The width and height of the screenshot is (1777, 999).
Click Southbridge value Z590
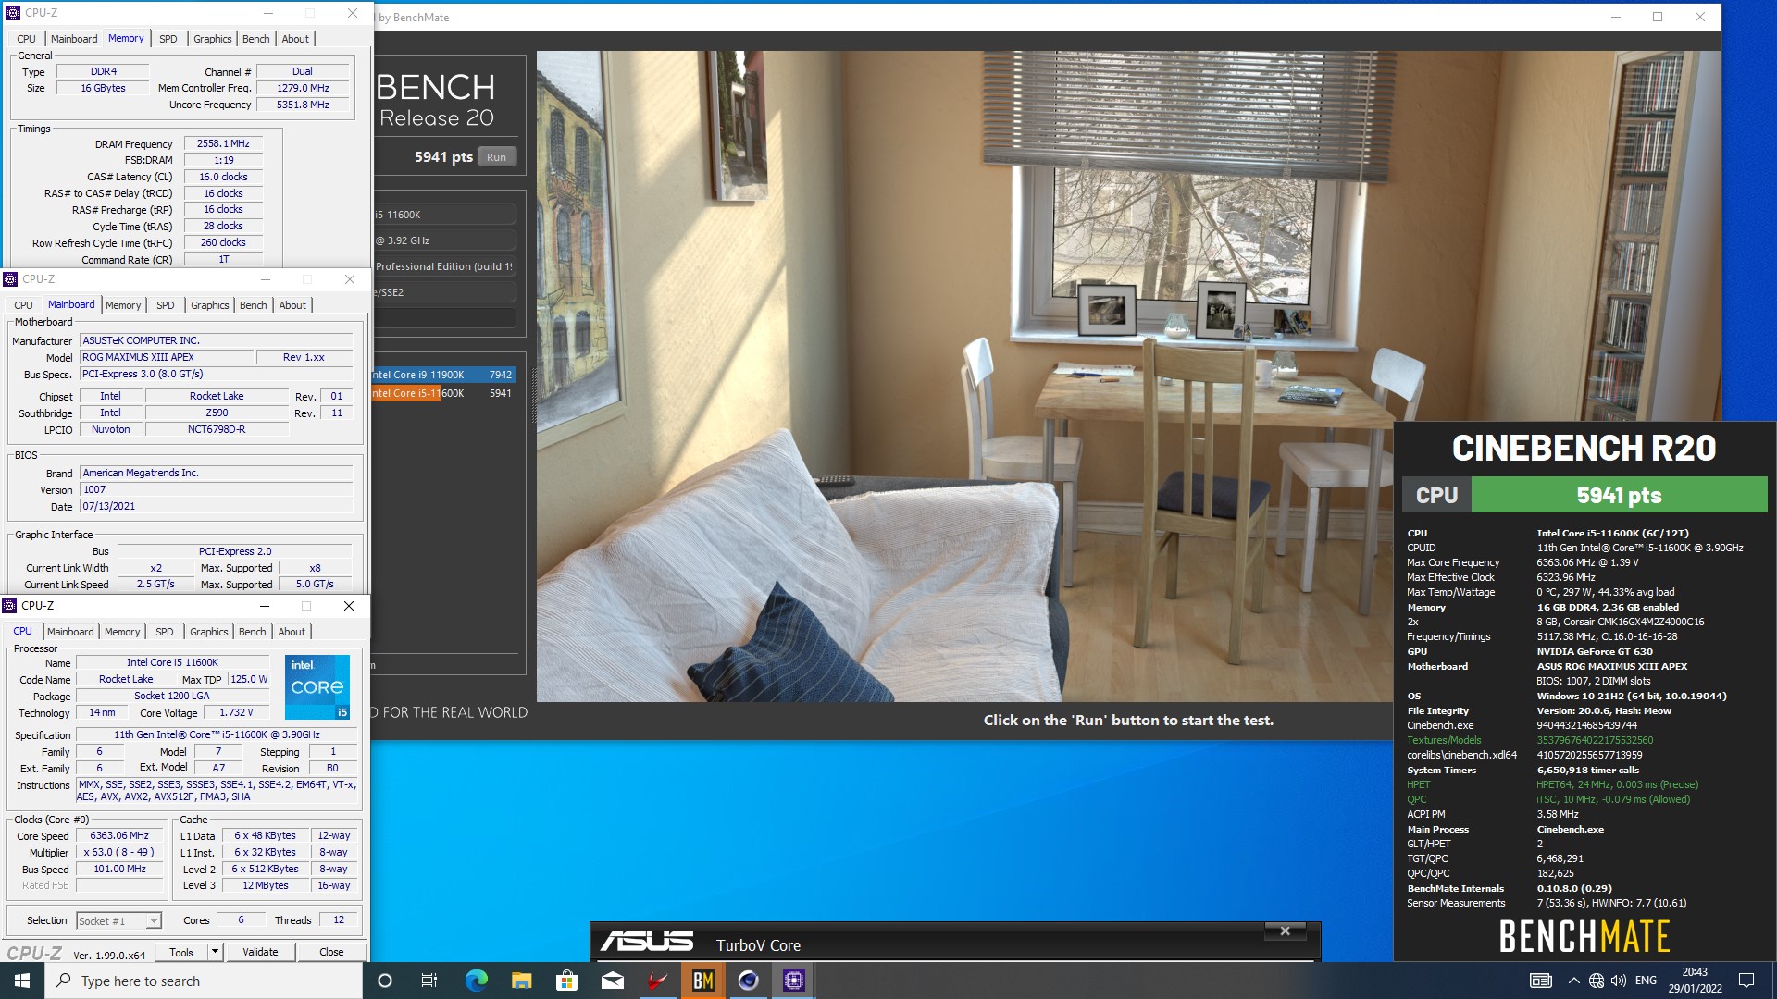click(217, 413)
